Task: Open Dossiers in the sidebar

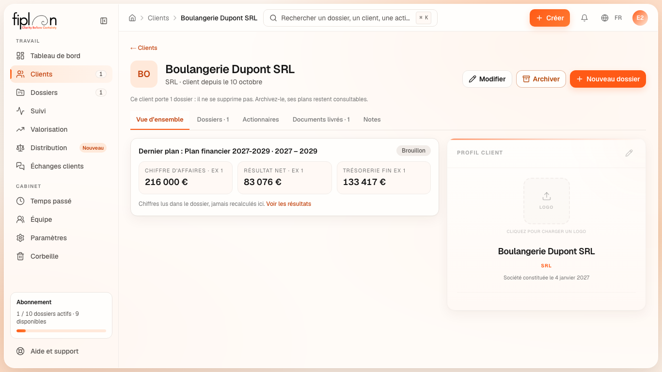Action: (61, 93)
